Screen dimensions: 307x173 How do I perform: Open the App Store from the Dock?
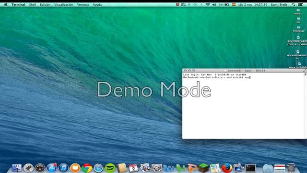click(52, 168)
